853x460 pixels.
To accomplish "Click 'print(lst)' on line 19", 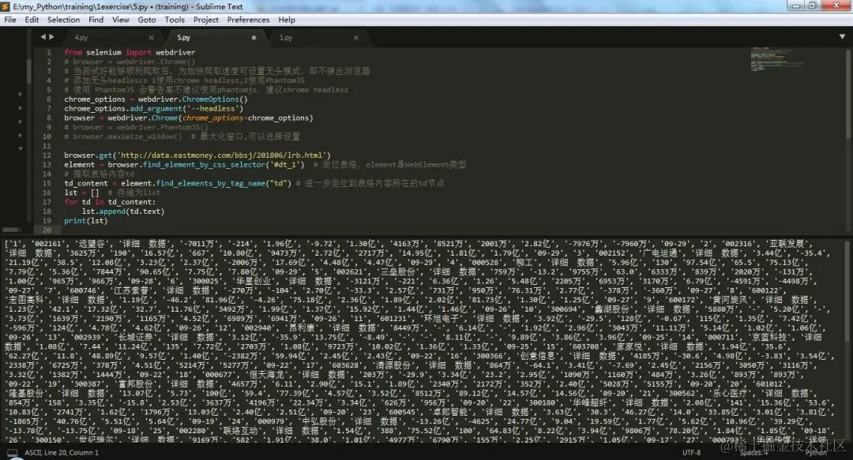I will tap(86, 220).
